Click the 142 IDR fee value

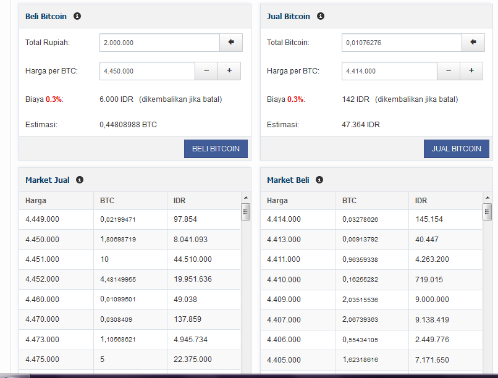(356, 99)
